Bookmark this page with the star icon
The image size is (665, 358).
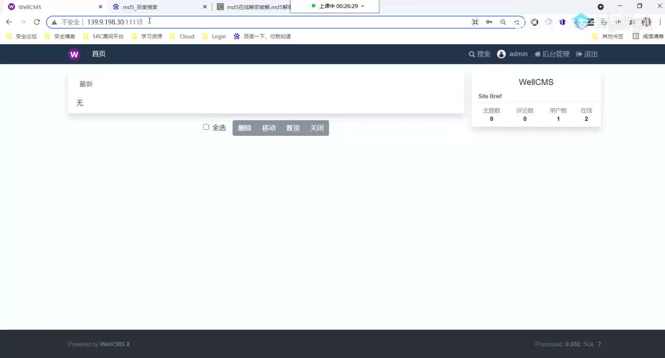point(516,22)
